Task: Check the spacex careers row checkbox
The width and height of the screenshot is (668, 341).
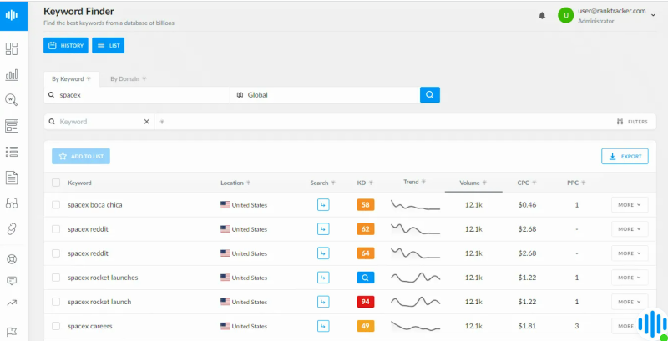Action: point(56,326)
